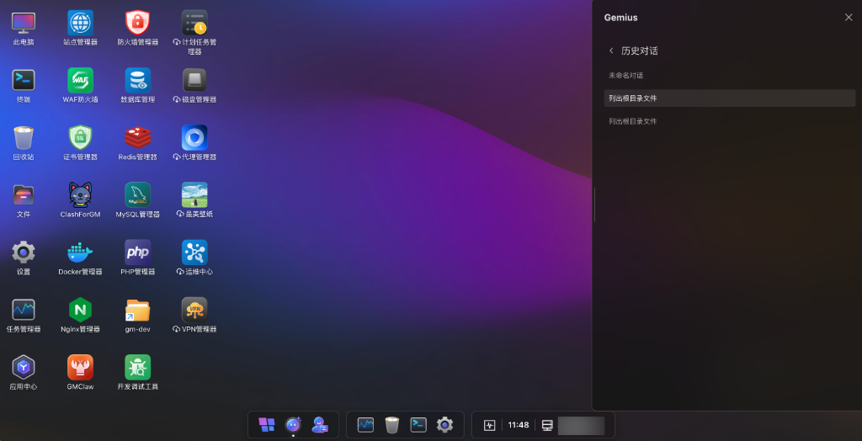Launch GMClaw lobster icon
The height and width of the screenshot is (441, 862).
tap(80, 367)
